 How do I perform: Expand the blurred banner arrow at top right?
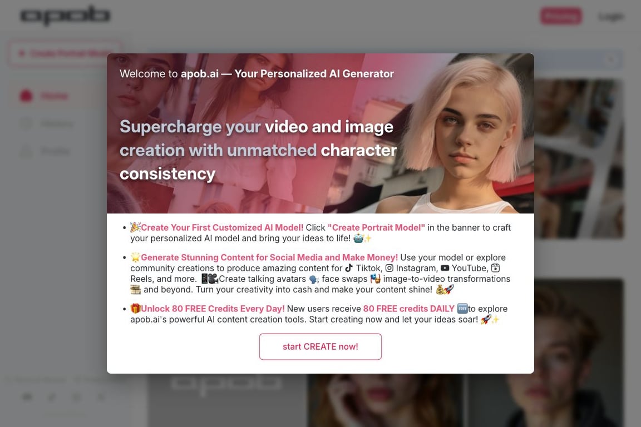pos(611,61)
